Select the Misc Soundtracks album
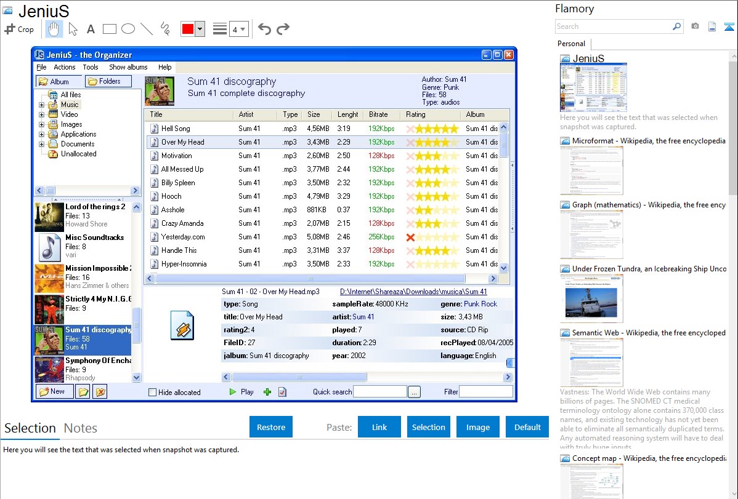The image size is (738, 499). [83, 247]
